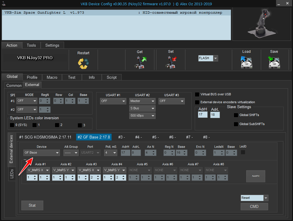Image resolution: width=293 pixels, height=221 pixels.
Task: Click the Restart recycle icon
Action: (83, 63)
